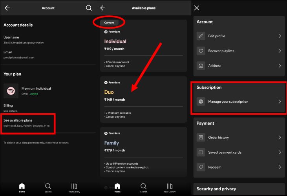Viewport: 287px width, 196px height.
Task: Tap the Recover playlists refresh icon
Action: pyautogui.click(x=201, y=51)
